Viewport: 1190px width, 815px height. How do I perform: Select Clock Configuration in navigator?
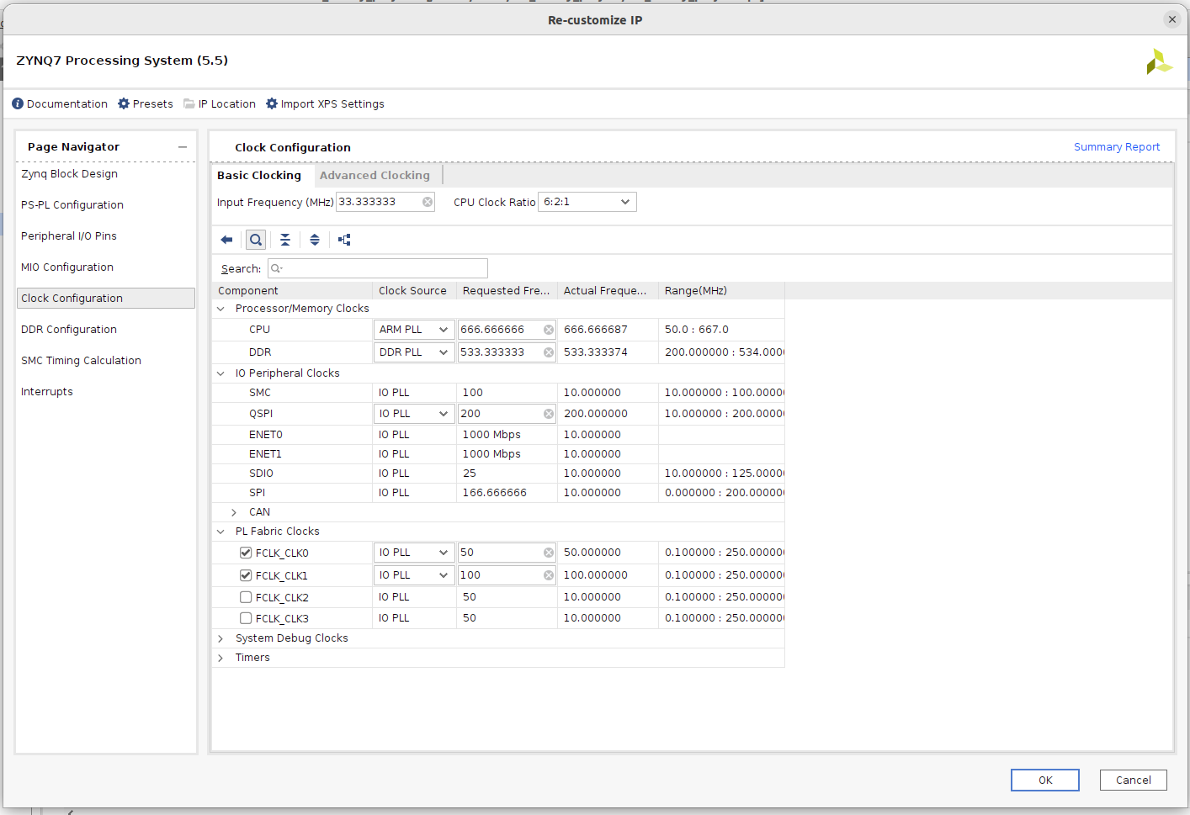(x=106, y=299)
